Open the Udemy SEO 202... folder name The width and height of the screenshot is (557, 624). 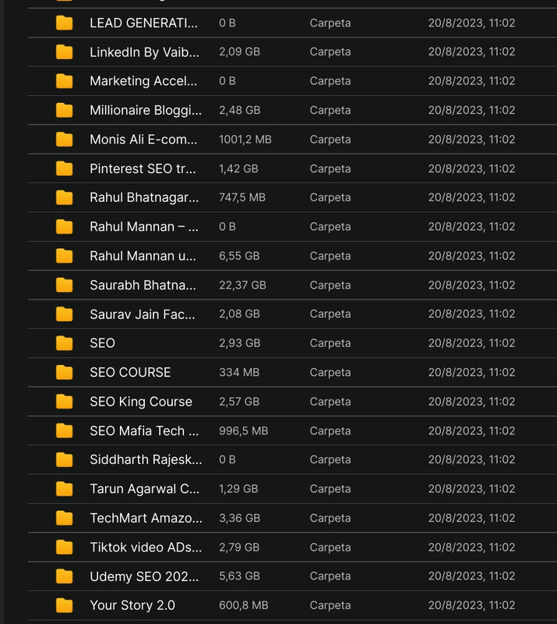pos(144,576)
